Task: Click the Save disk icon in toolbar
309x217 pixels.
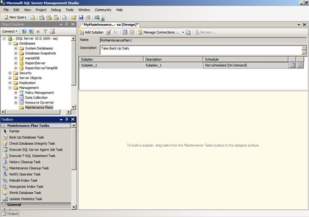Action: [81, 17]
